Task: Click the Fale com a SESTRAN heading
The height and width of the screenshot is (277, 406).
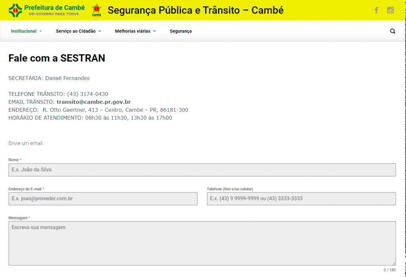Action: click(57, 58)
